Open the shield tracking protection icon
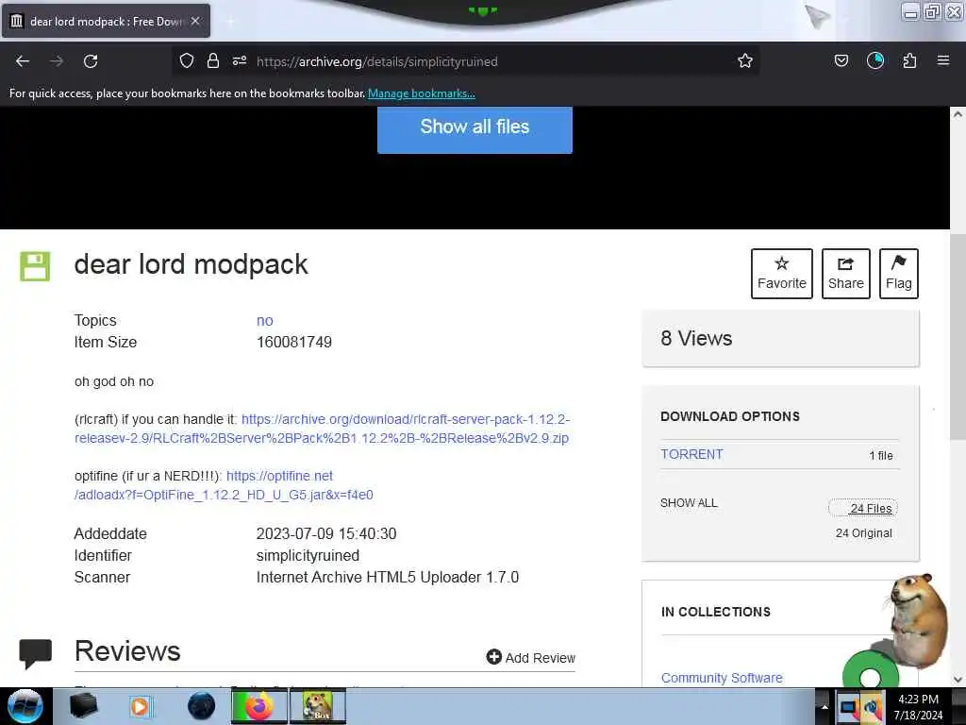The height and width of the screenshot is (725, 966). point(187,61)
